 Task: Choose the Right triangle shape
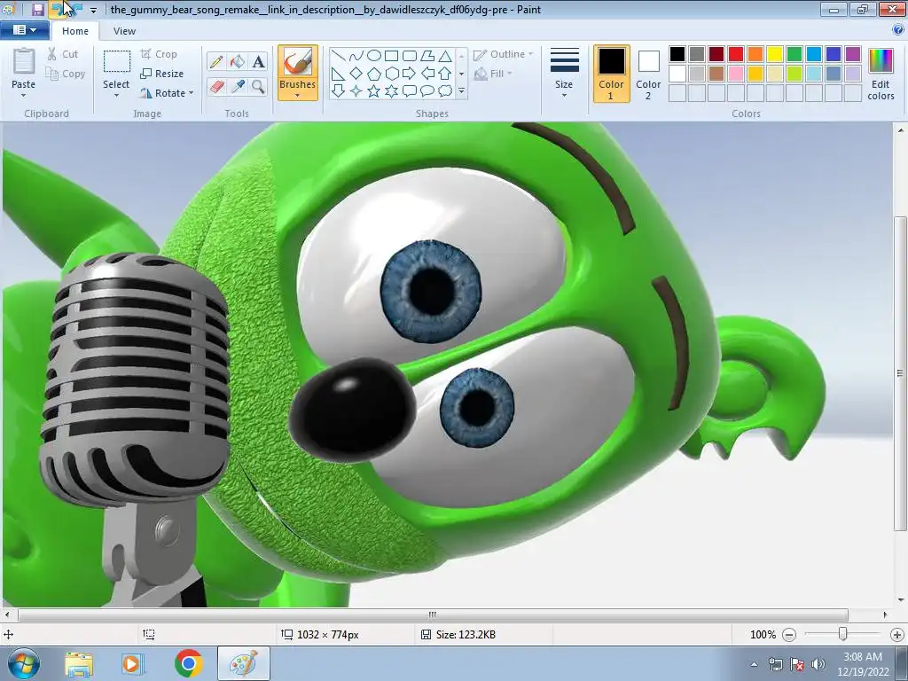pyautogui.click(x=339, y=74)
